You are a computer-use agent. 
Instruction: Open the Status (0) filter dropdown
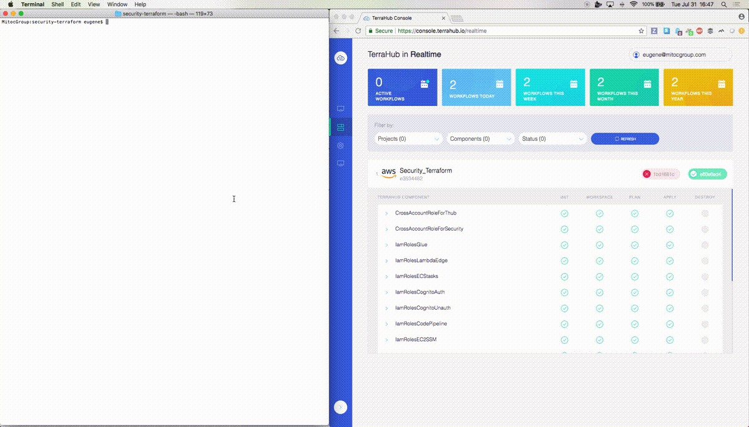pos(552,139)
